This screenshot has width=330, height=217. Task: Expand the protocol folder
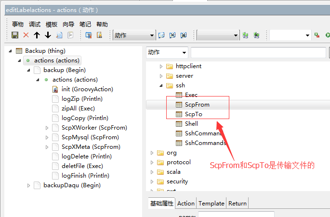pos(152,162)
